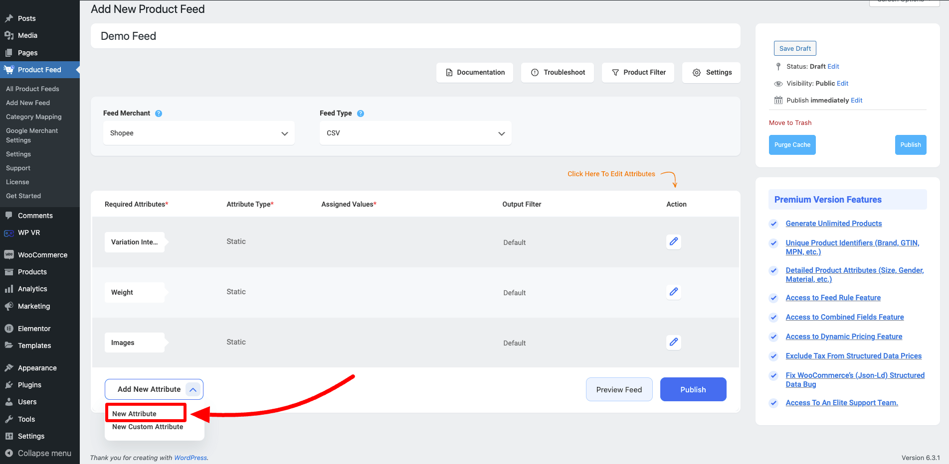Open the Product Filter button
Viewport: 949px width, 464px height.
[x=638, y=72]
